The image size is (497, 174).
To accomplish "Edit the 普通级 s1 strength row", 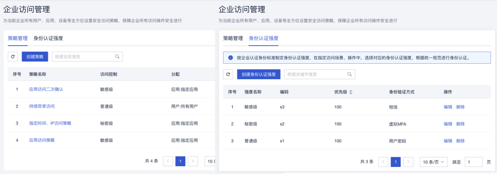I will (x=448, y=141).
